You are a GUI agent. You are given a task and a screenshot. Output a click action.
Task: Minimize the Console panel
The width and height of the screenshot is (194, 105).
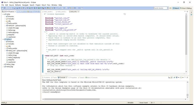[x=185, y=77]
